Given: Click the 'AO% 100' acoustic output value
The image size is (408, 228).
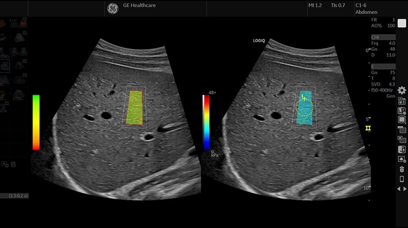Looking at the screenshot, I should (383, 26).
